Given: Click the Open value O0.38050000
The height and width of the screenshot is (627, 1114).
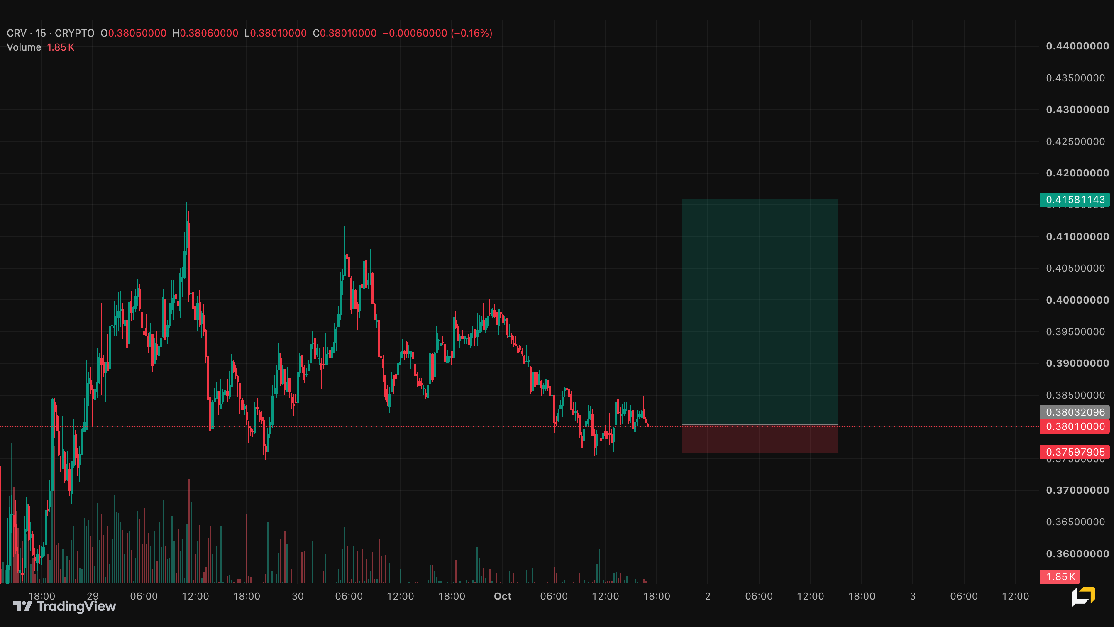Looking at the screenshot, I should pyautogui.click(x=133, y=33).
